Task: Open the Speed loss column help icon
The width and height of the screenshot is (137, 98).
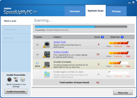Action: (x=122, y=37)
